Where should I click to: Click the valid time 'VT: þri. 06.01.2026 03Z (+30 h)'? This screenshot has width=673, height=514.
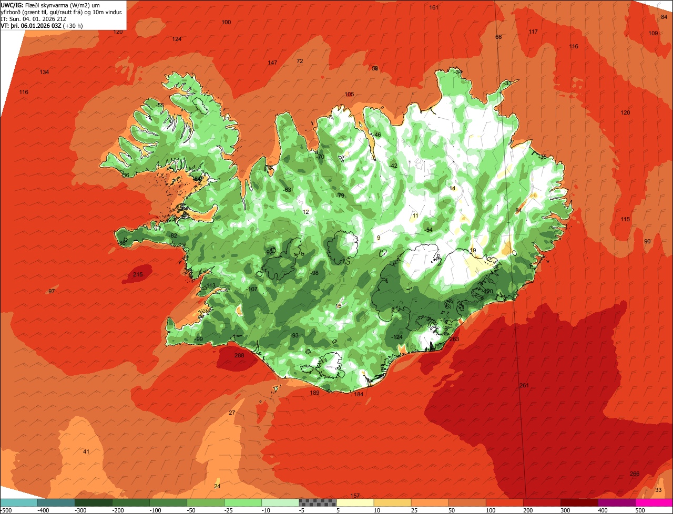[x=42, y=25]
